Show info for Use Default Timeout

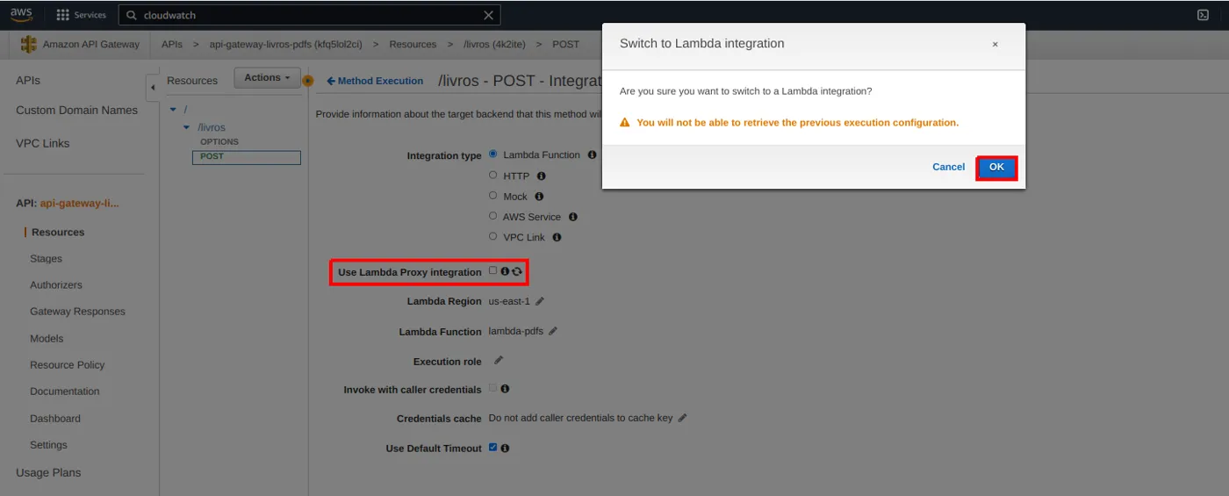coord(505,448)
